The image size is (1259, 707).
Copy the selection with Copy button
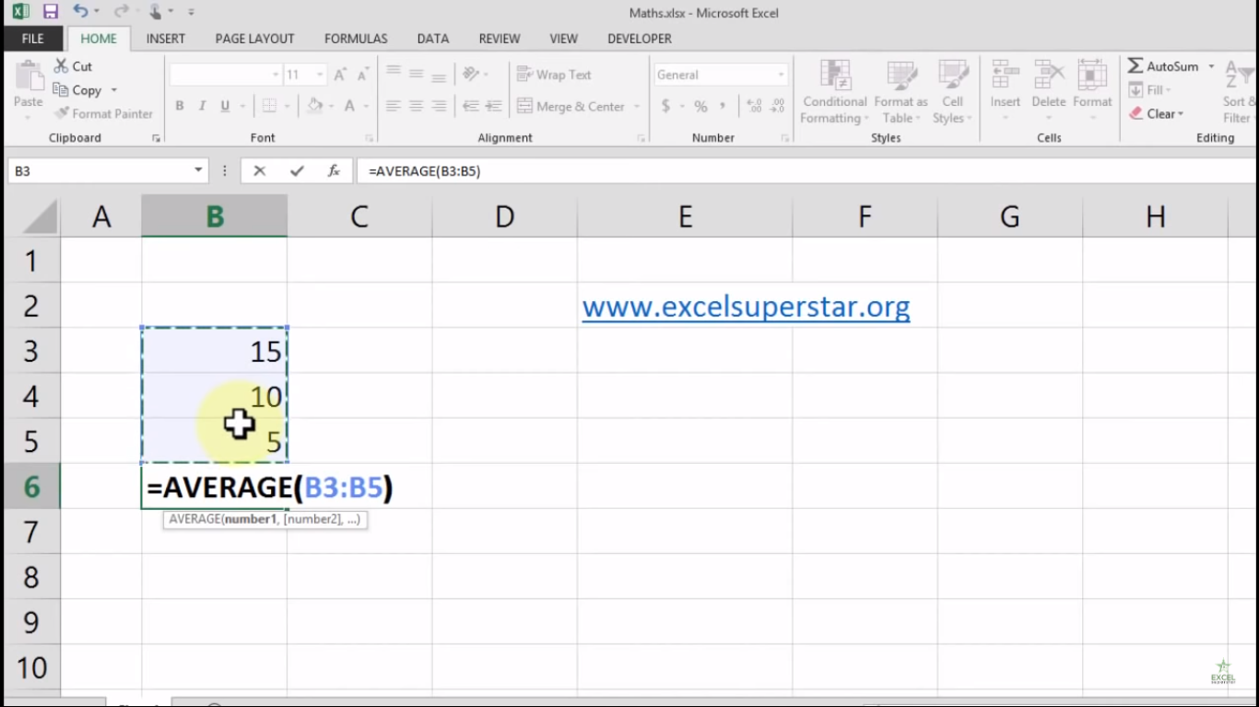[x=77, y=90]
